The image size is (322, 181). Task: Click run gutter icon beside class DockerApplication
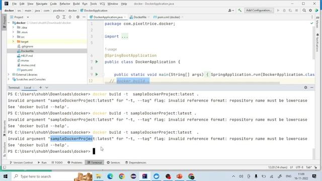[x=97, y=61]
